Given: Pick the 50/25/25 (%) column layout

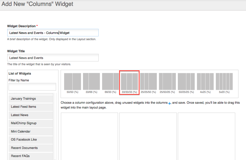Looking at the screenshot, I should (186, 82).
